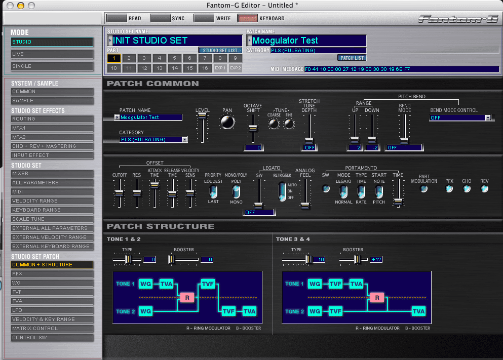Click the Tone 3 & 4 TYPE slider

pos(297,259)
